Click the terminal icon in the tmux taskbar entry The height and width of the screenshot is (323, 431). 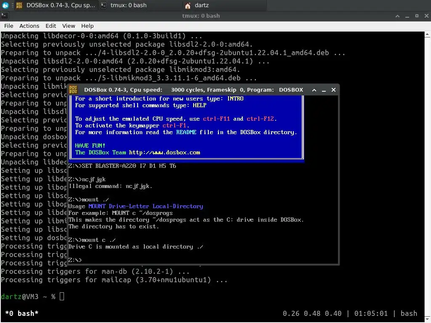[104, 5]
